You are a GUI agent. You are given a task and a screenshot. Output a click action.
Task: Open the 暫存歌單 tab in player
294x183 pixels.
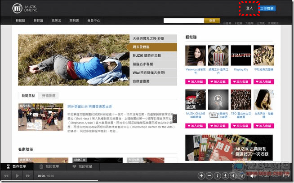pos(17,166)
